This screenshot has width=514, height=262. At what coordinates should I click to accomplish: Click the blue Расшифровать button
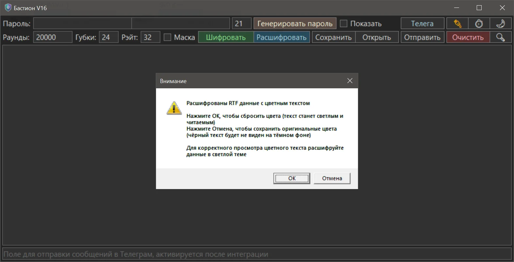point(281,37)
